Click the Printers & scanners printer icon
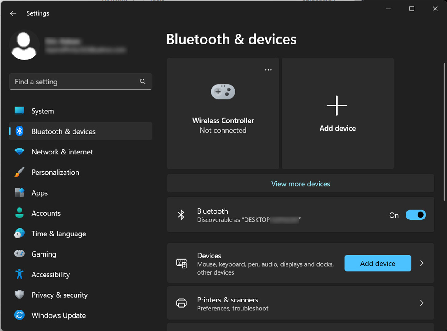Screen dimensions: 447x331 [182, 303]
